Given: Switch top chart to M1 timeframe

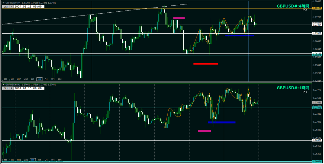Looking at the screenshot, I should (x=6, y=79).
